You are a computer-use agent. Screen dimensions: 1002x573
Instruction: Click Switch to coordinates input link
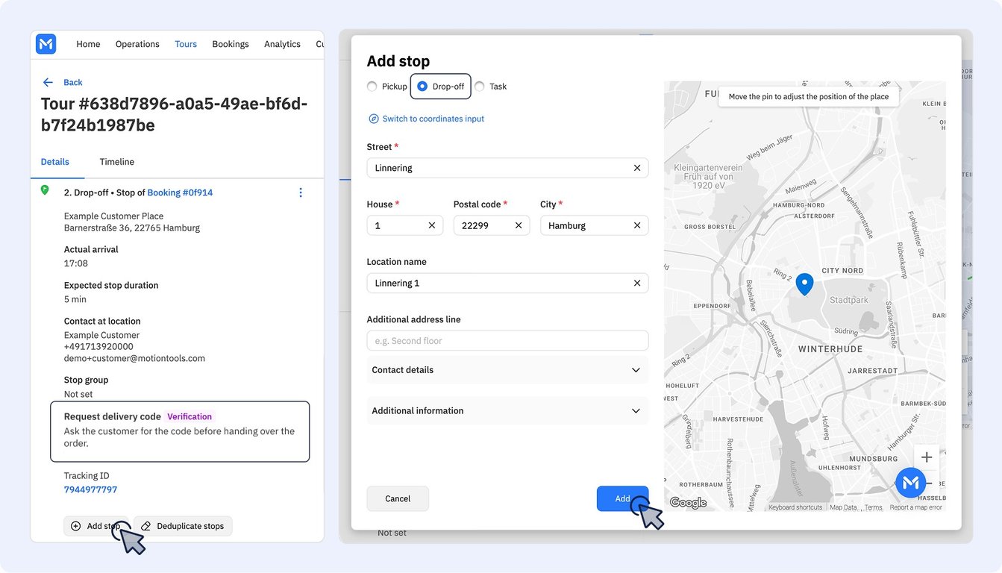tap(433, 119)
